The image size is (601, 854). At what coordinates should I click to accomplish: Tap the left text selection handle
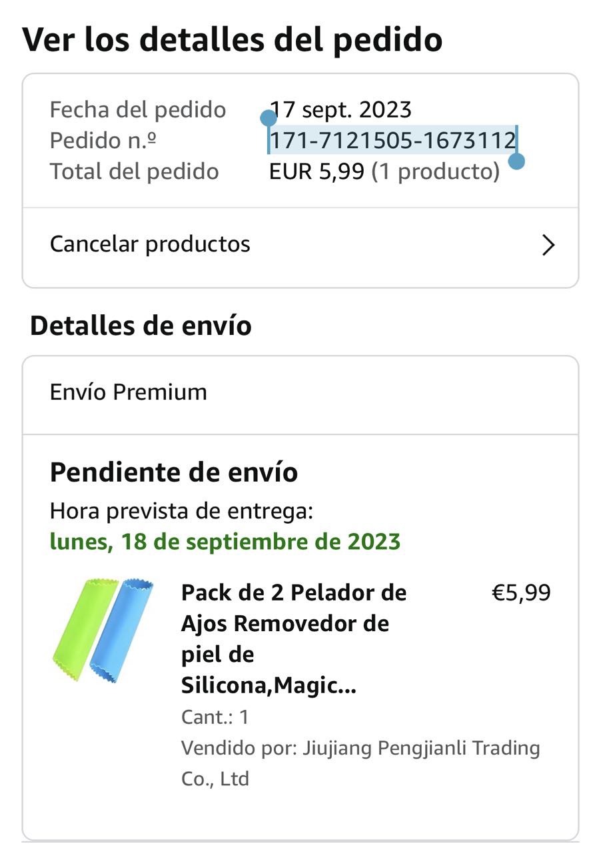tap(269, 119)
